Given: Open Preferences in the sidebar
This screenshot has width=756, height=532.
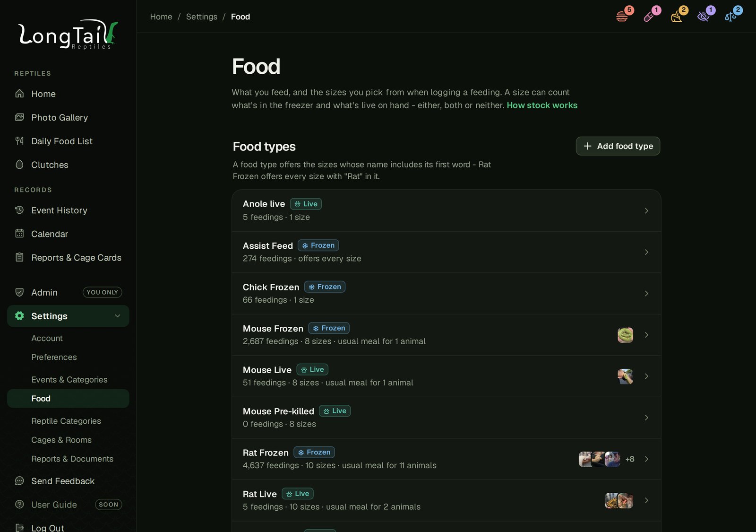Looking at the screenshot, I should [54, 357].
